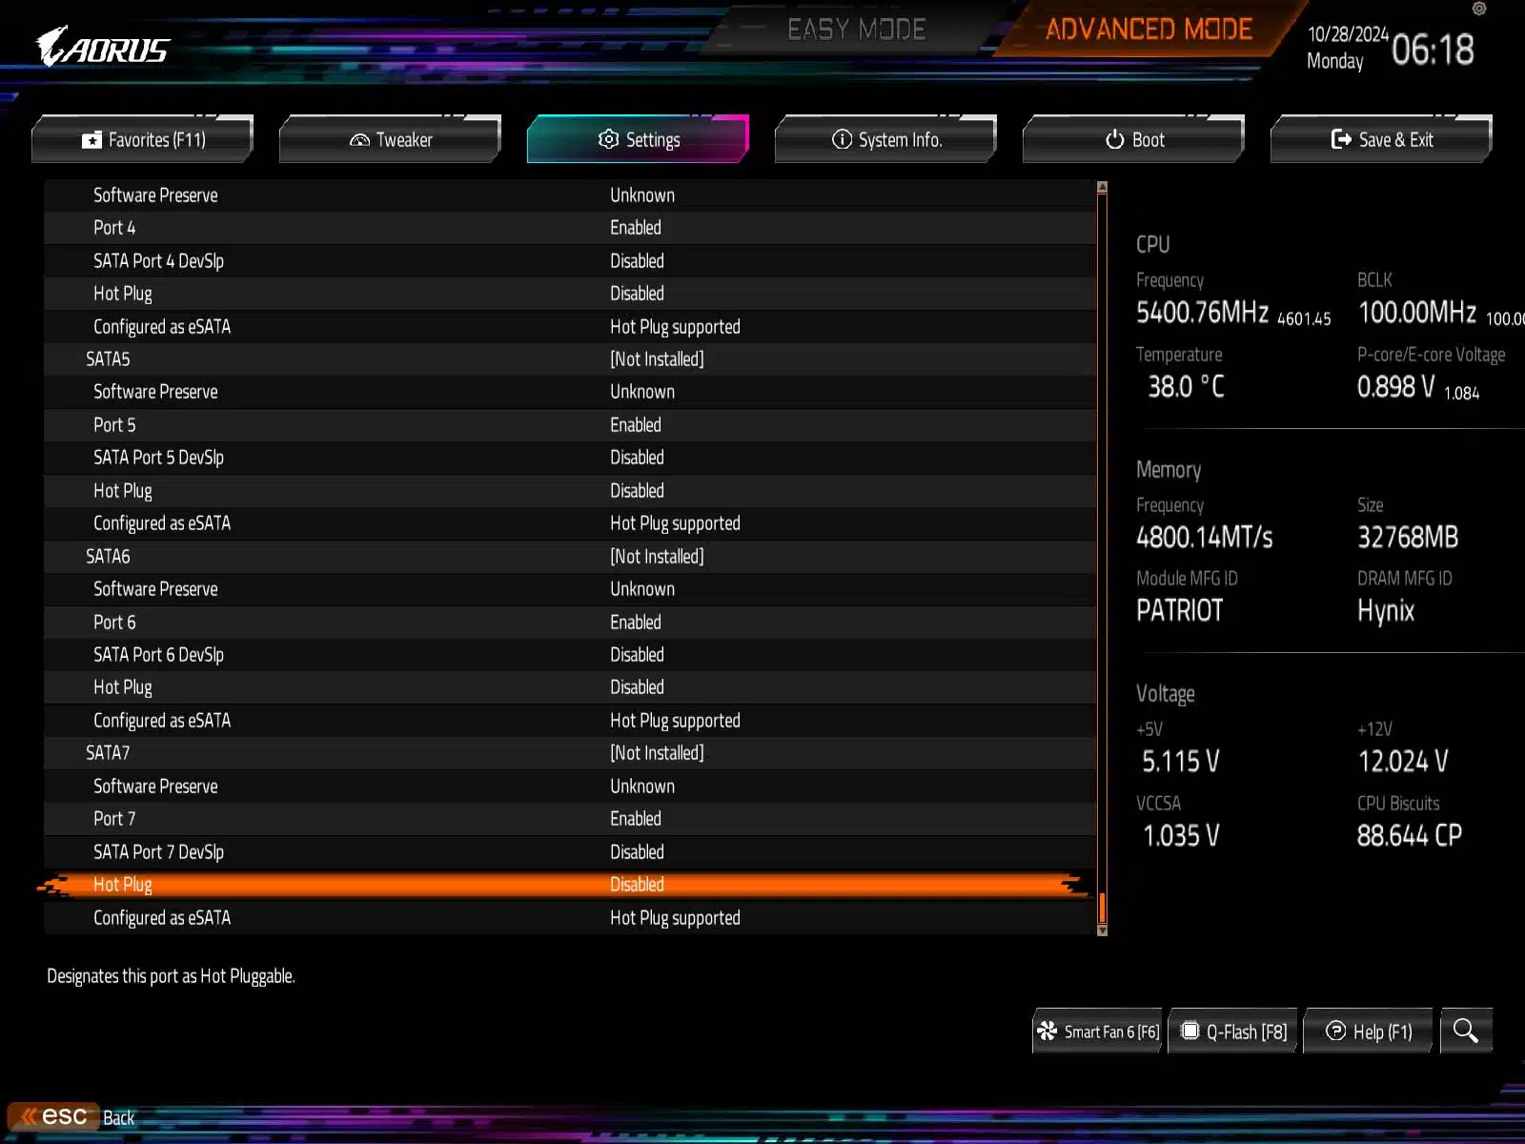
Task: Click the CPU Biscuits 88.644 CP value
Action: pos(1410,836)
